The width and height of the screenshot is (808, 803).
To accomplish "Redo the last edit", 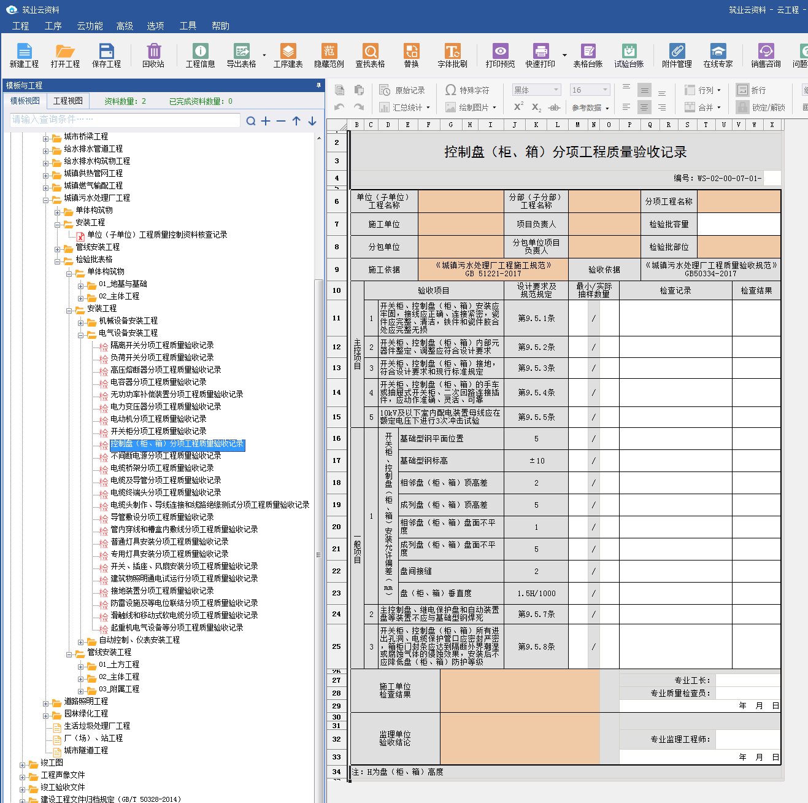I will click(360, 107).
